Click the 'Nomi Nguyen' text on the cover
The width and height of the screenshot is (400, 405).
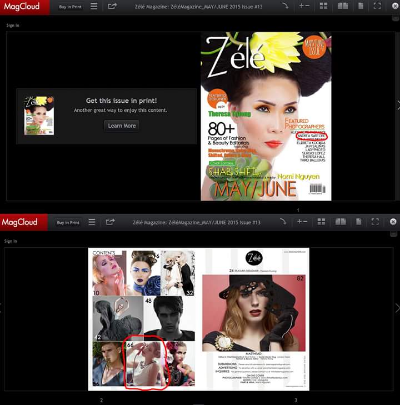pos(298,177)
